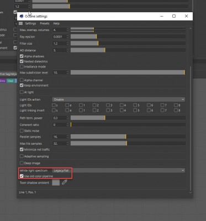Uncheck Use old color pipeline
Viewport: 206px width, 221px height.
point(22,176)
